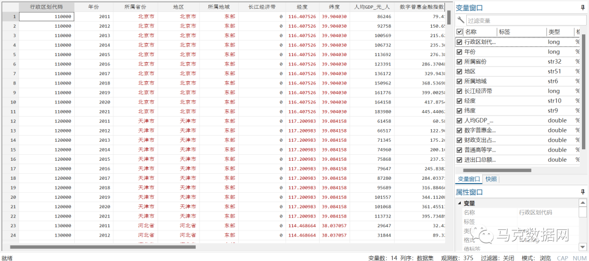Uncheck the 所属地域 variable checkbox

coord(459,81)
